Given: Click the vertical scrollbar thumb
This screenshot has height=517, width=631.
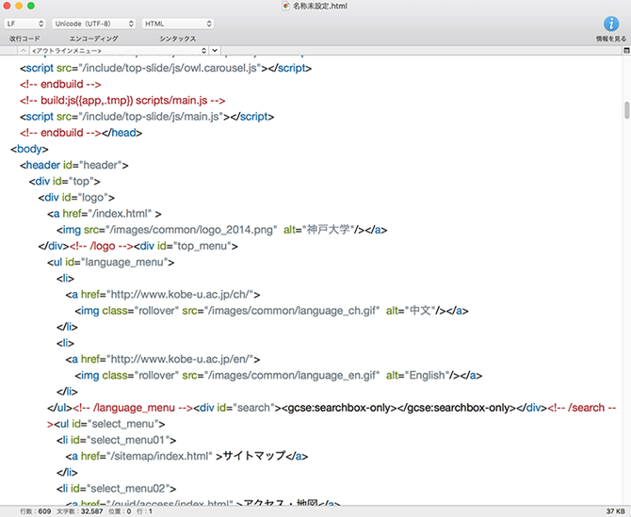Looking at the screenshot, I should click(x=625, y=110).
